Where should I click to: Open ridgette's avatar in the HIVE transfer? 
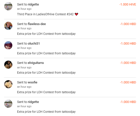(x=8, y=6)
